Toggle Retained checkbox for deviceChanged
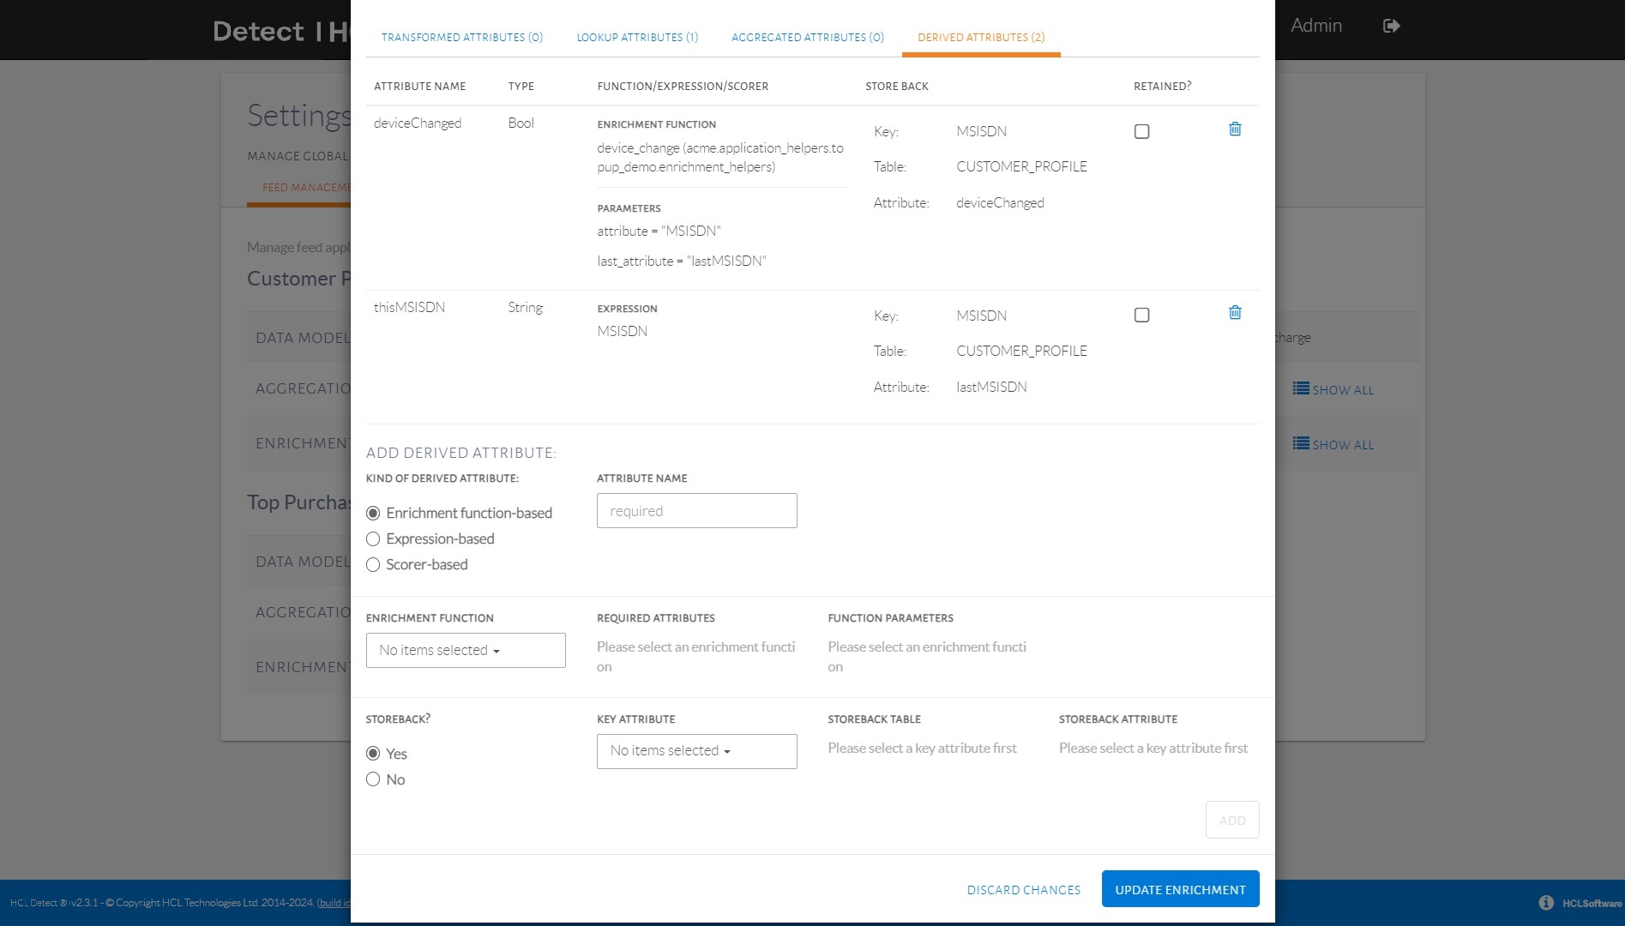This screenshot has height=926, width=1625. (x=1141, y=131)
